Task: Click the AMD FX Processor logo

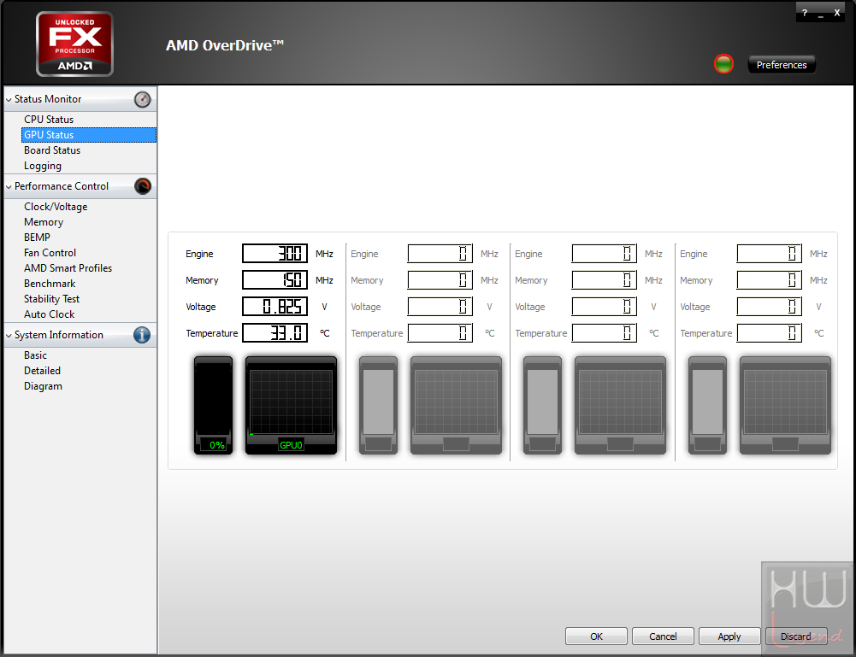Action: coord(74,44)
